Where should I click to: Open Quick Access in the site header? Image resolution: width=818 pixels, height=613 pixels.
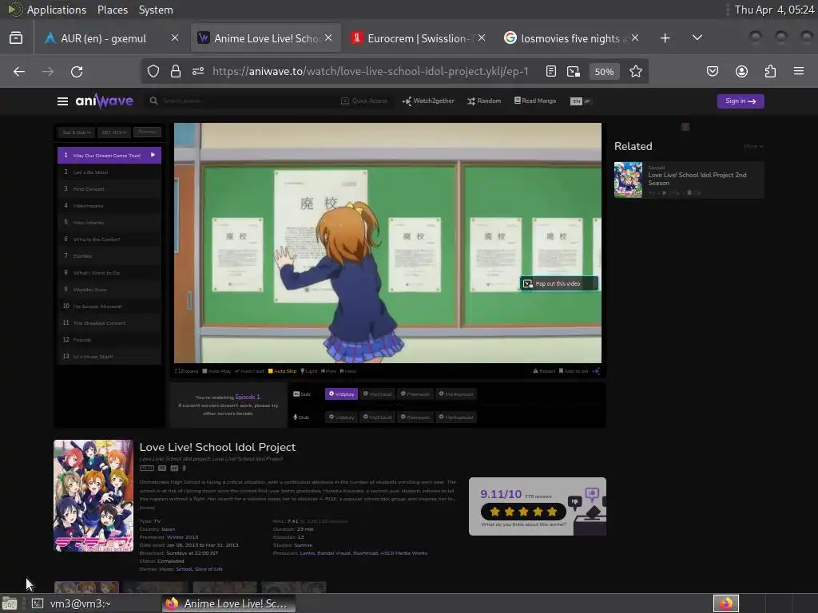coord(364,101)
